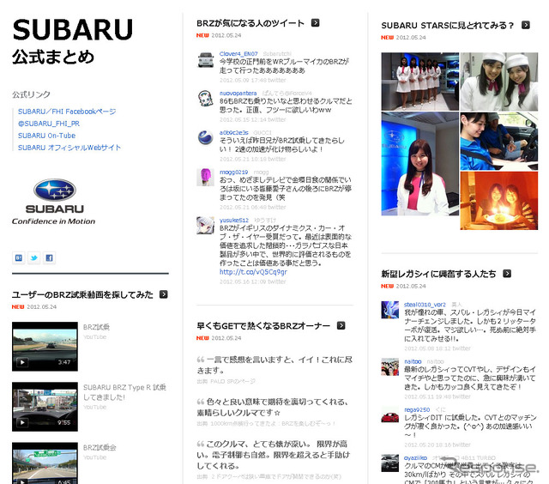Open the a0b9c2e3s username link
The image size is (549, 484).
tap(234, 132)
